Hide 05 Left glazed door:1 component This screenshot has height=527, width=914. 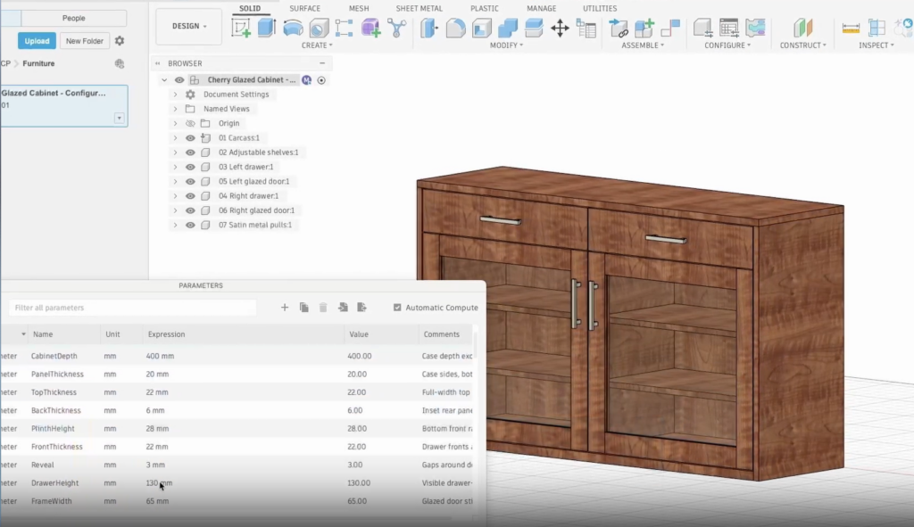[x=190, y=182]
